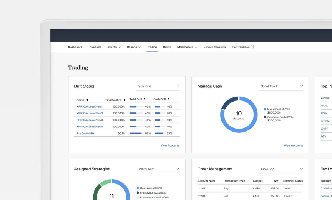Image resolution: width=332 pixels, height=200 pixels.
Task: Click View Accounts in Manage Cash
Action: coord(293,145)
